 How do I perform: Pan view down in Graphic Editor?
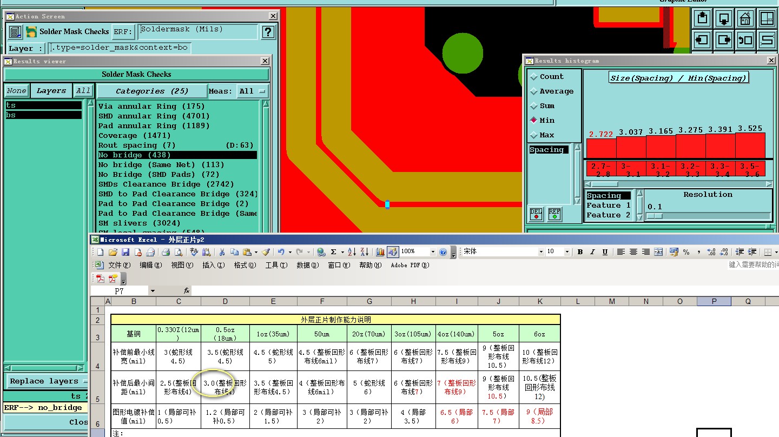tap(724, 18)
